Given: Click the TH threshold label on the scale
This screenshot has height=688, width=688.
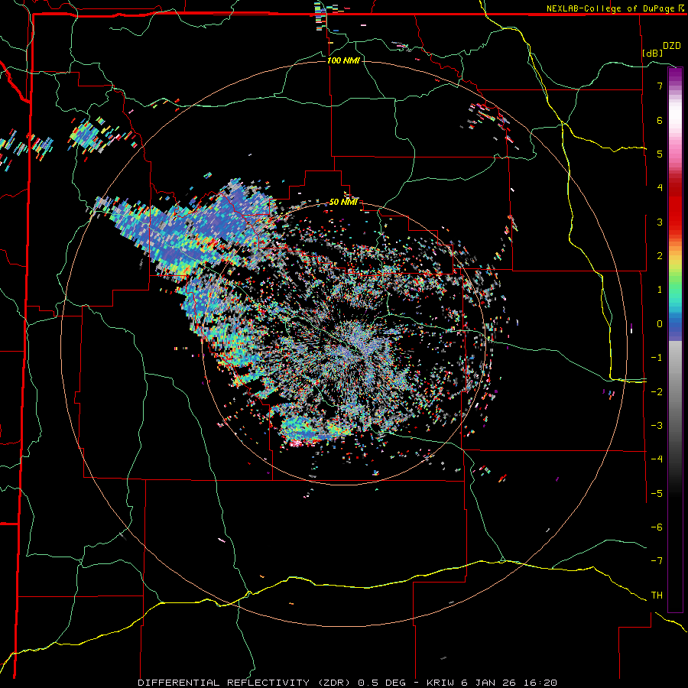Looking at the screenshot, I should coord(657,596).
